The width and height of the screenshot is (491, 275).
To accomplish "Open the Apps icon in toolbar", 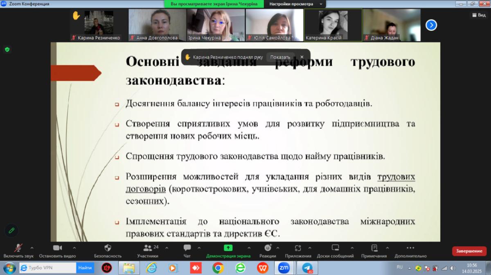I will point(298,248).
